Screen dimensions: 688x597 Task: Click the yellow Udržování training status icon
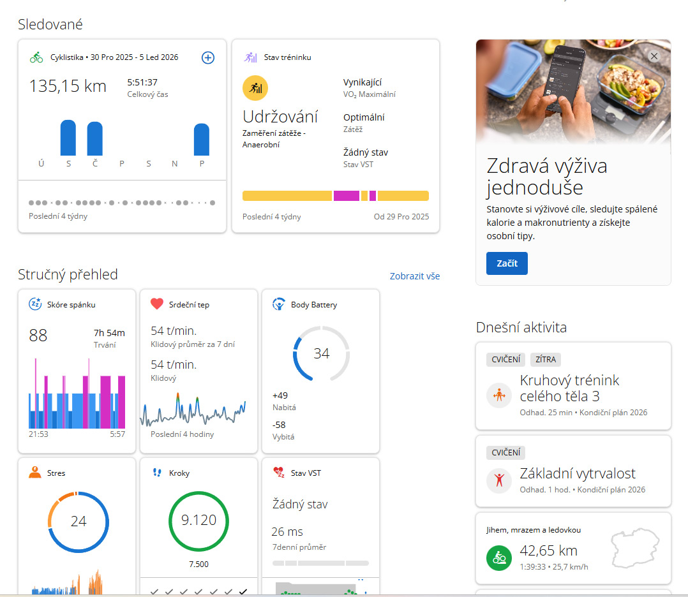[x=255, y=89]
